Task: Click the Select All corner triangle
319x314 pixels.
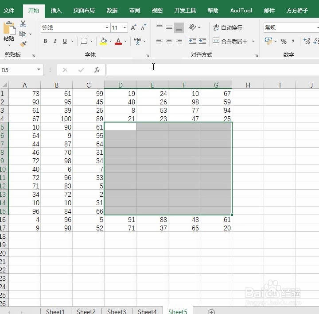Action: coord(4,85)
